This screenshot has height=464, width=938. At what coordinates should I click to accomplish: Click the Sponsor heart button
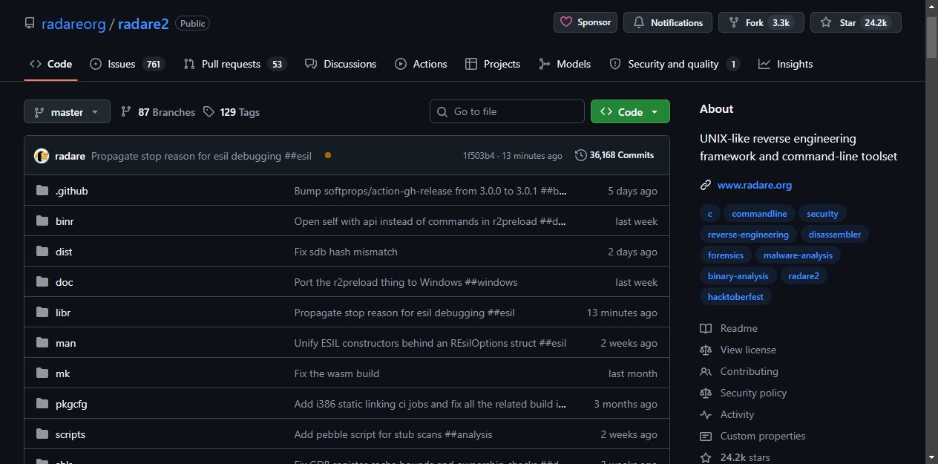586,22
